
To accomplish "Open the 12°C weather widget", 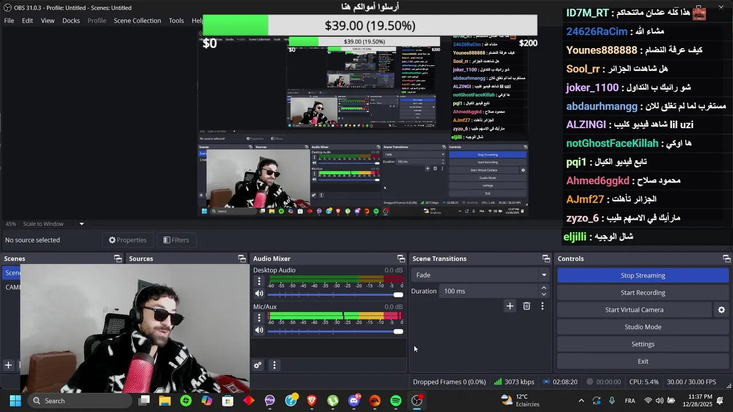I will click(520, 401).
